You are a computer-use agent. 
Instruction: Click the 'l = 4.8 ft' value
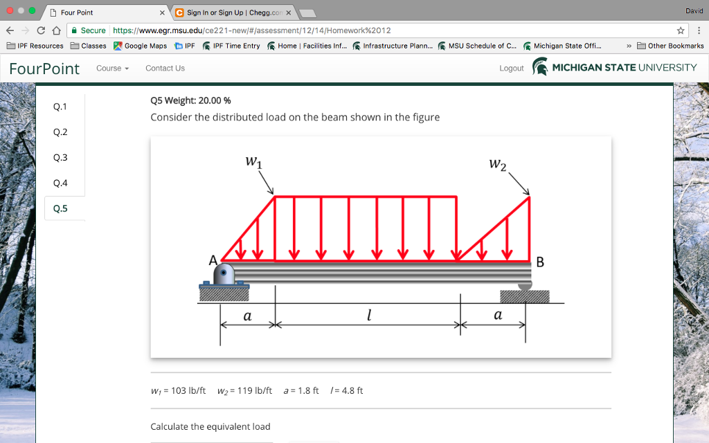[347, 390]
